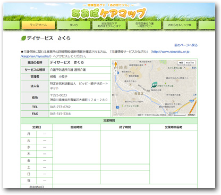Click the サービスの種類 header cell
Screen dimensions: 221x195
click(x=35, y=70)
